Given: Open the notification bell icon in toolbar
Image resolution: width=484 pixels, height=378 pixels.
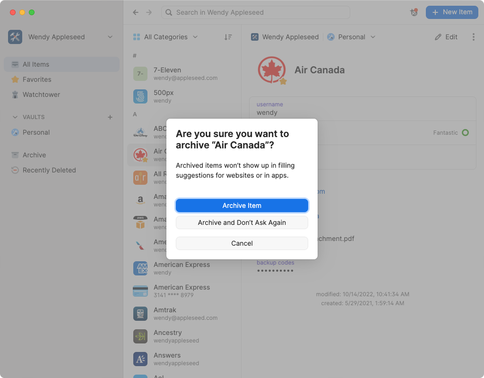Looking at the screenshot, I should tap(414, 12).
